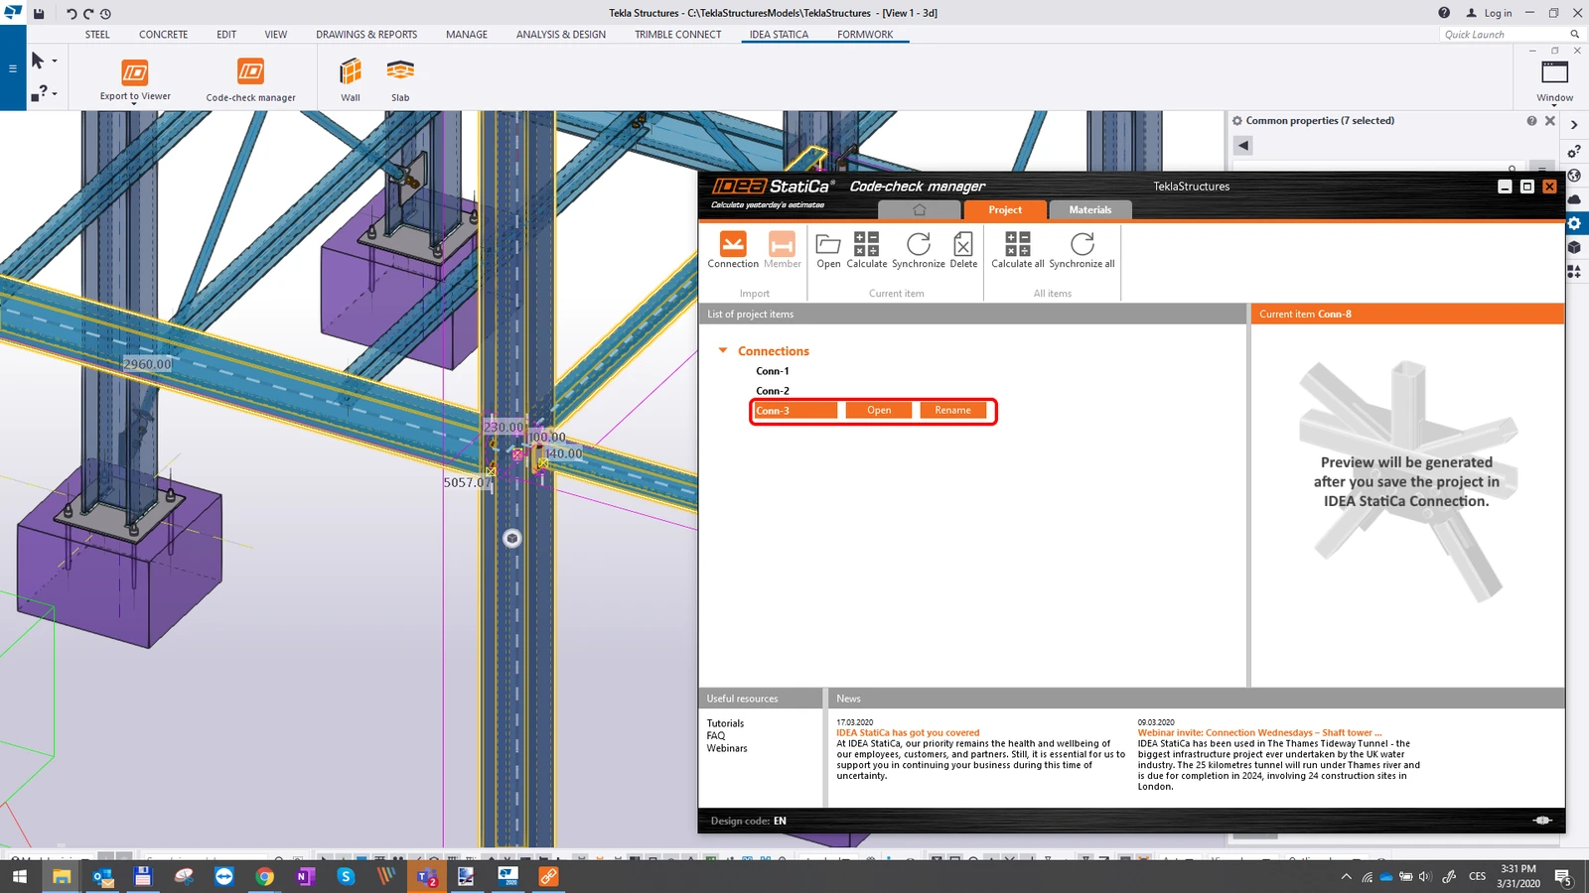Open news 'IDEA StatiCa has got you covered'
Viewport: 1589px width, 893px height.
tap(908, 733)
